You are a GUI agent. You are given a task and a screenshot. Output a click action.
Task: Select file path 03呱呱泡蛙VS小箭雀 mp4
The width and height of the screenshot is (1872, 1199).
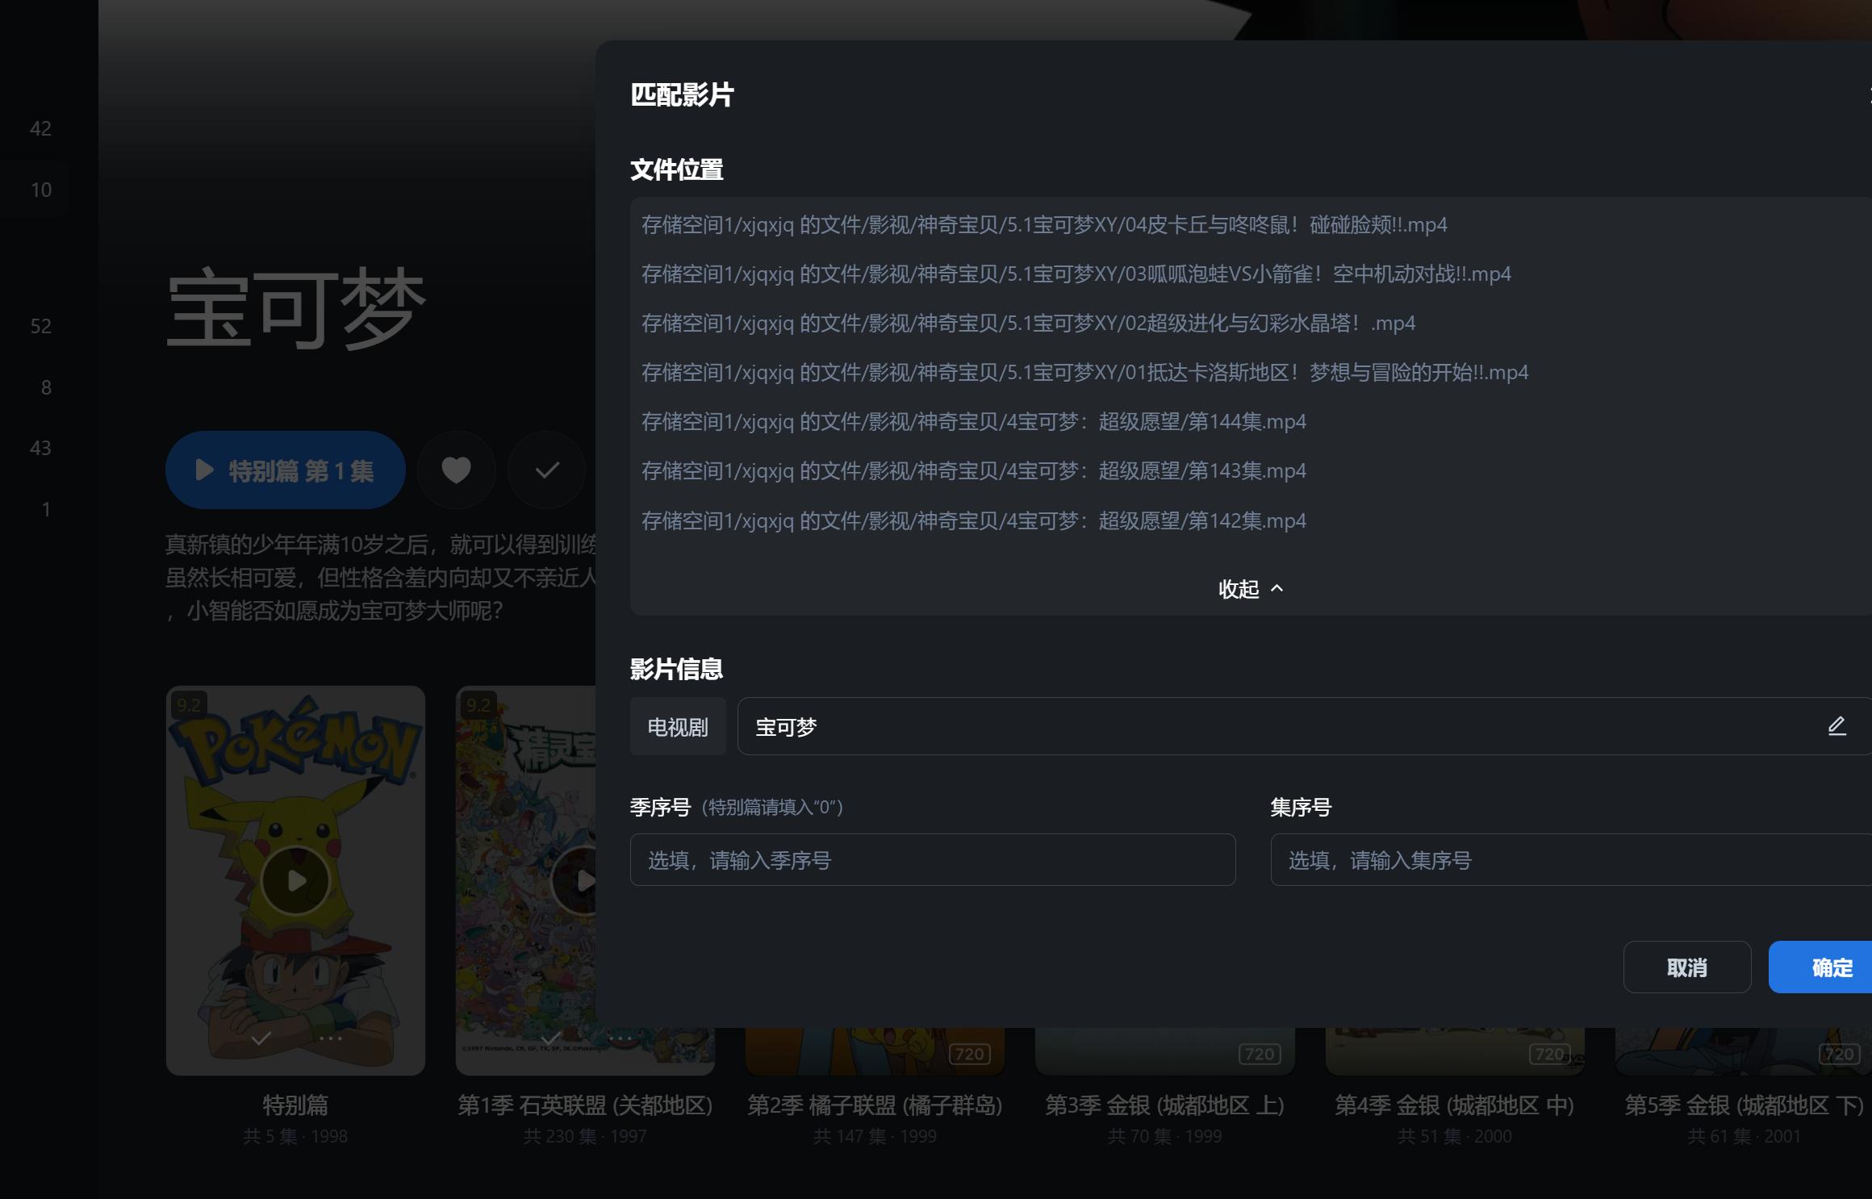click(1076, 274)
